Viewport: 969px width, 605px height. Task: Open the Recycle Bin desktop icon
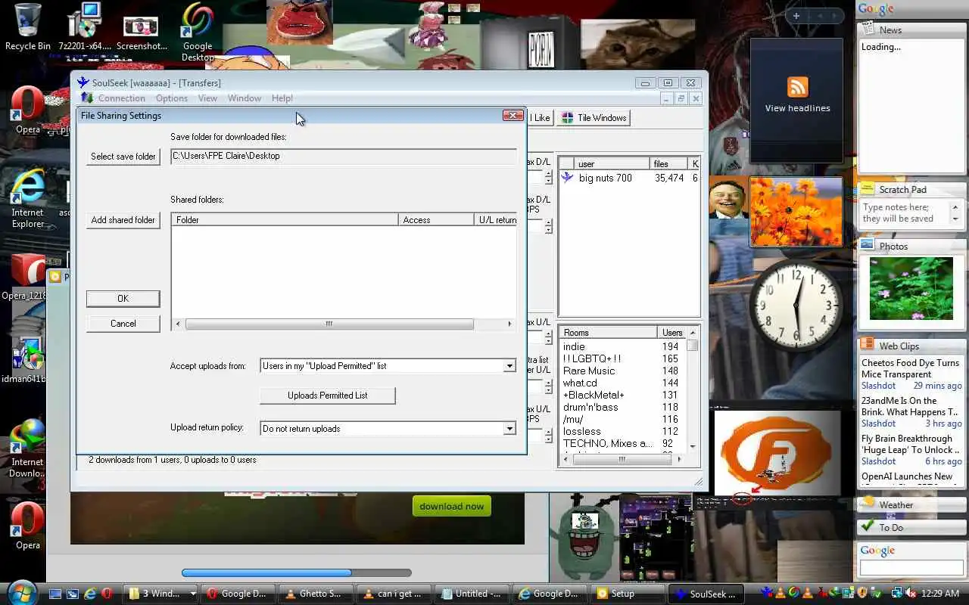pyautogui.click(x=27, y=26)
